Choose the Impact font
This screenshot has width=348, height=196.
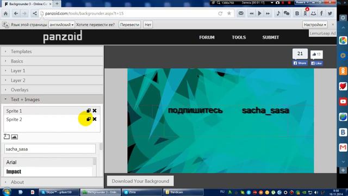click(x=48, y=171)
